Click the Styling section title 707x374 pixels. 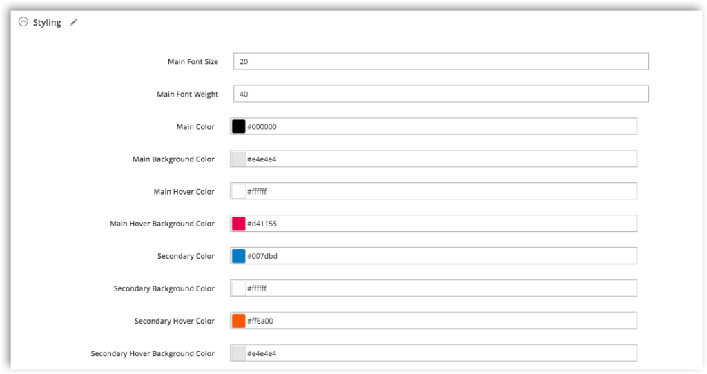(x=47, y=23)
